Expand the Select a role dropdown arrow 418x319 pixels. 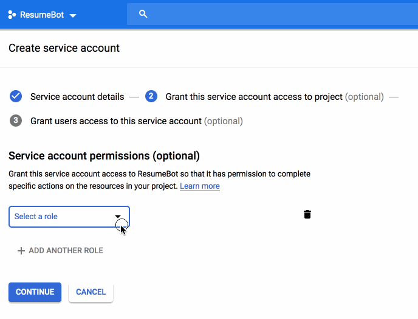click(x=118, y=216)
